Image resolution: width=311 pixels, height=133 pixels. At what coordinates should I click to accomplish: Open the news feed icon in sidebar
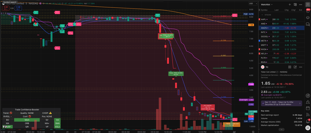click(x=308, y=114)
